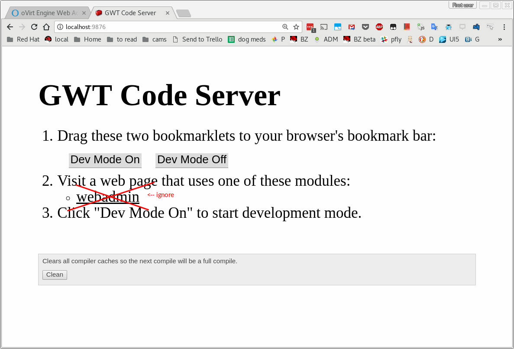
Task: Click the Dev Mode Off bookmarklet
Action: click(191, 160)
